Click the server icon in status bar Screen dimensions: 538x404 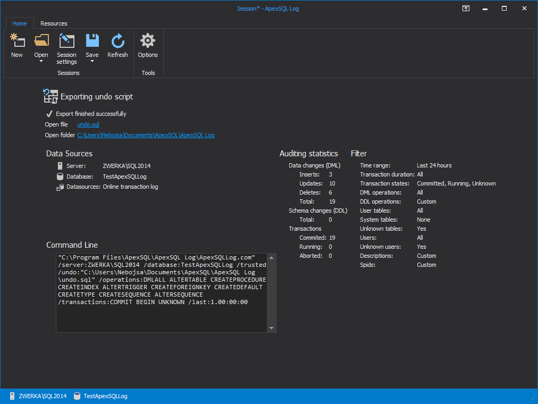[12, 396]
